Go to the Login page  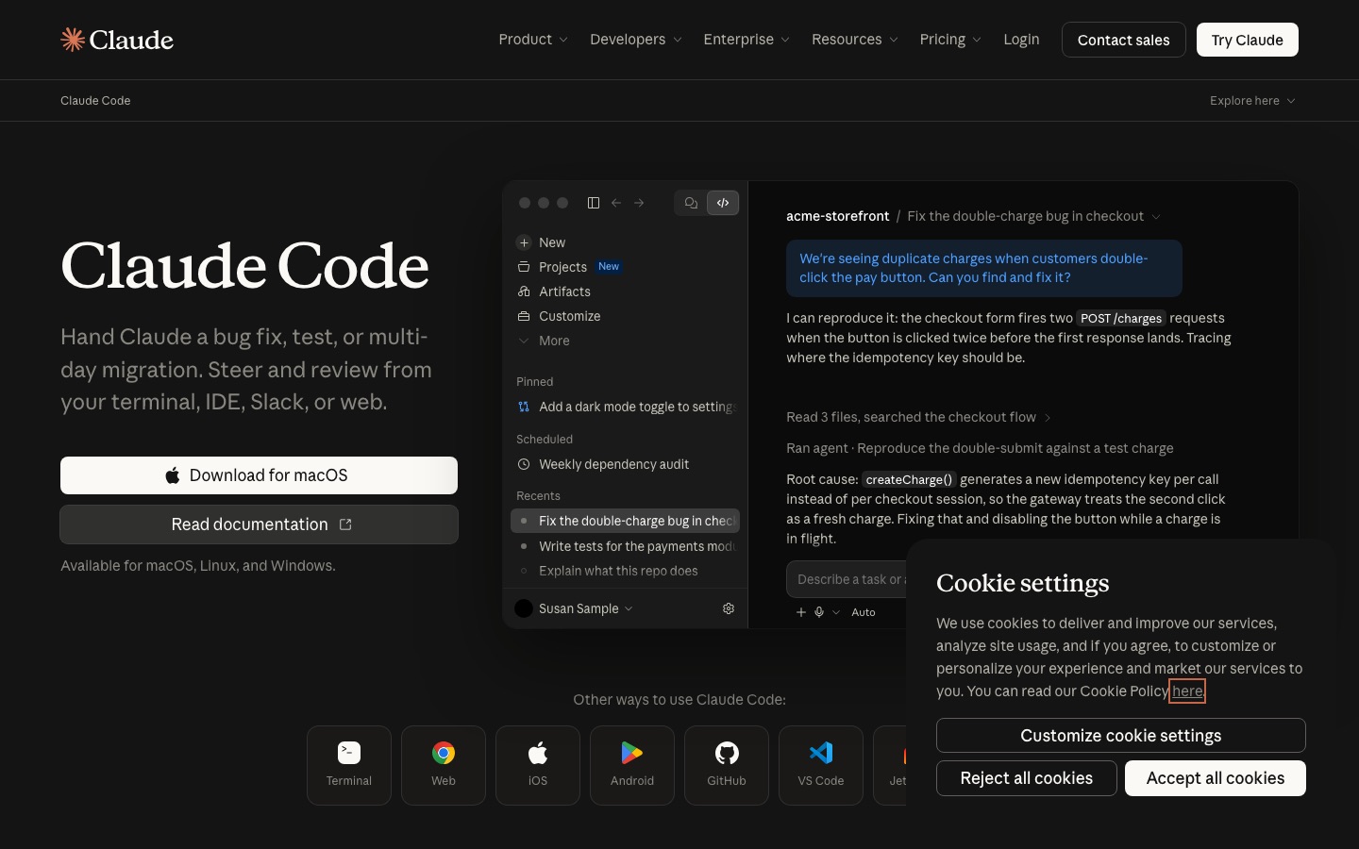pyautogui.click(x=1021, y=40)
